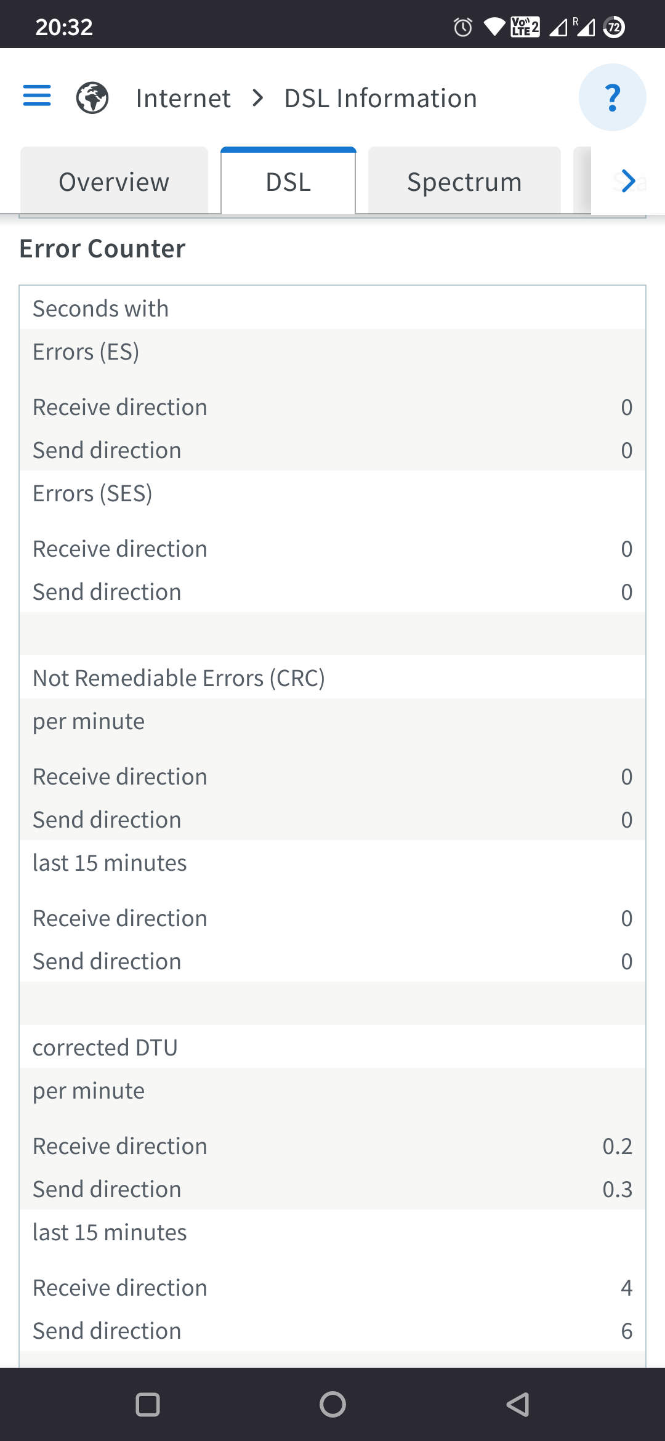Tap the Android recent apps square
This screenshot has height=1441, width=665.
pyautogui.click(x=148, y=1405)
